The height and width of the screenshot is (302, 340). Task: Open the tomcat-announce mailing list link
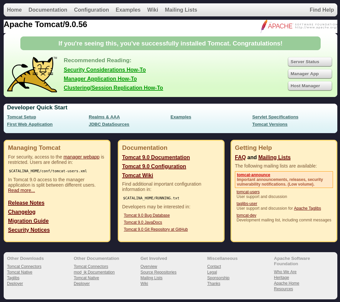(x=254, y=175)
